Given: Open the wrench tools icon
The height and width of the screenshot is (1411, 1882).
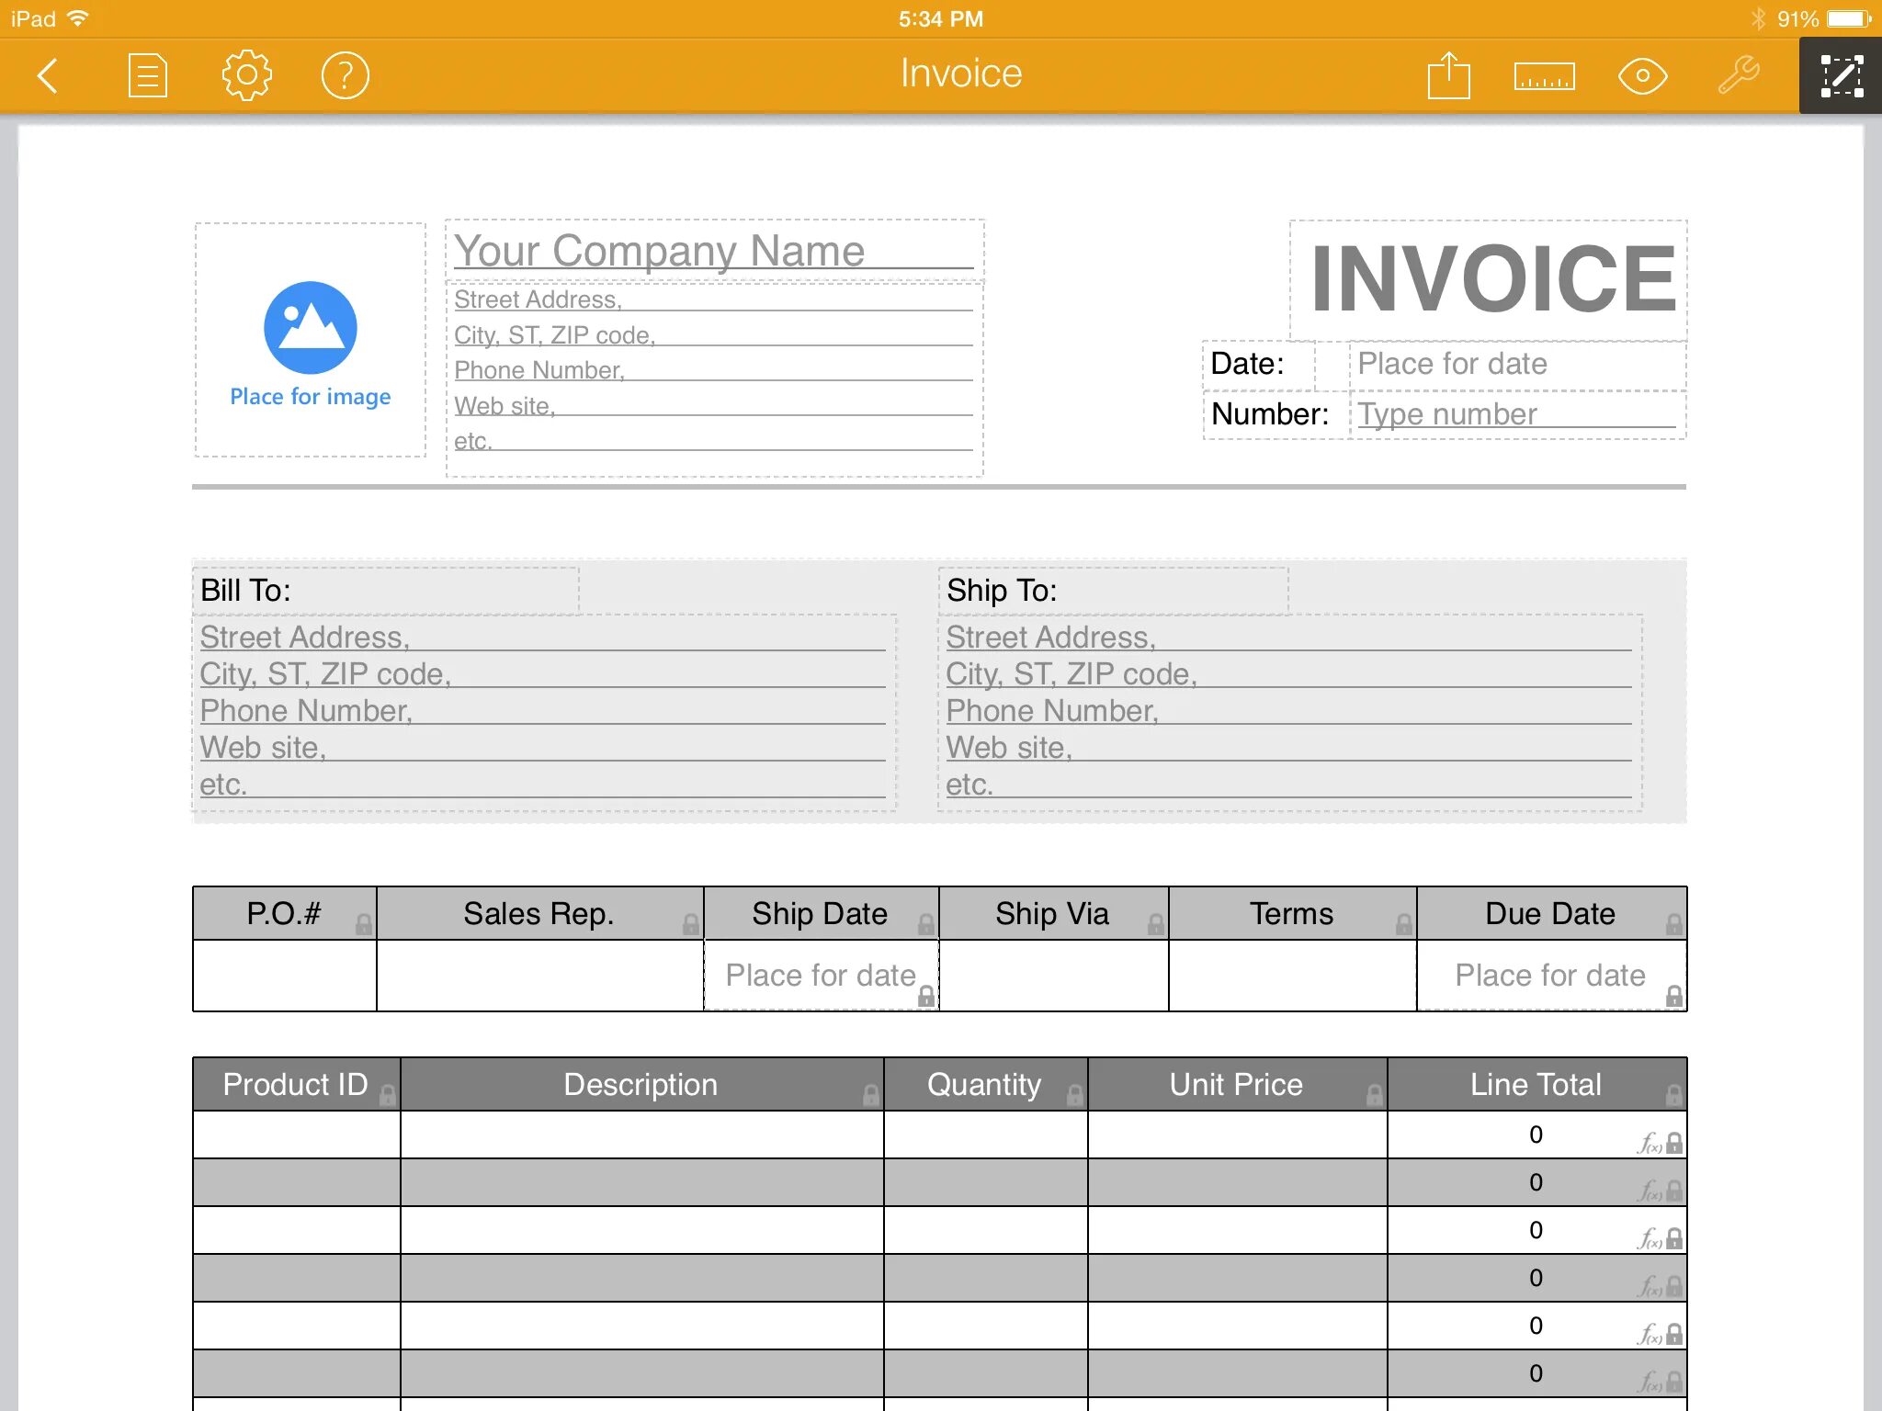Looking at the screenshot, I should tap(1739, 75).
